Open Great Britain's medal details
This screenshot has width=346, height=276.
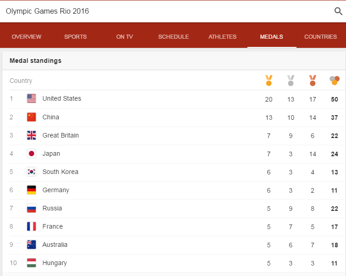pos(61,135)
